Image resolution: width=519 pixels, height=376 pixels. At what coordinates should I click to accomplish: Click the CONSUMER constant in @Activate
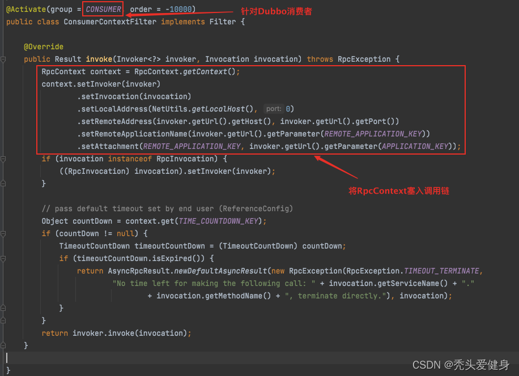pyautogui.click(x=103, y=10)
